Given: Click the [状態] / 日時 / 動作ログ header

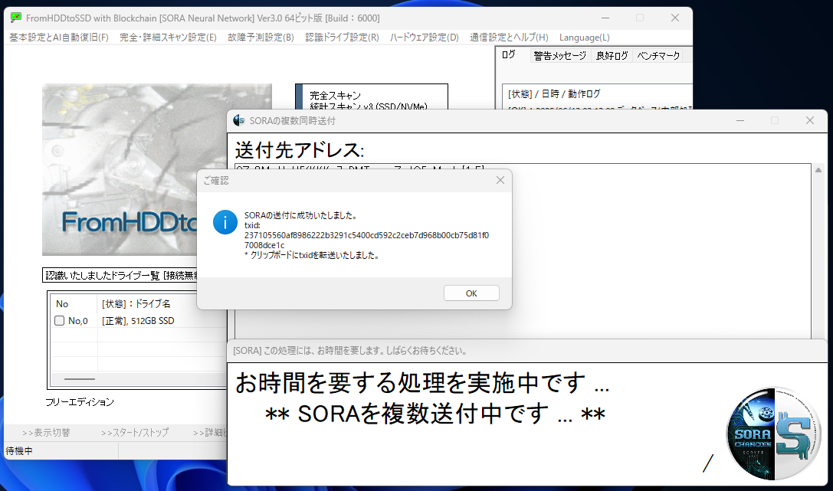Looking at the screenshot, I should coord(554,94).
